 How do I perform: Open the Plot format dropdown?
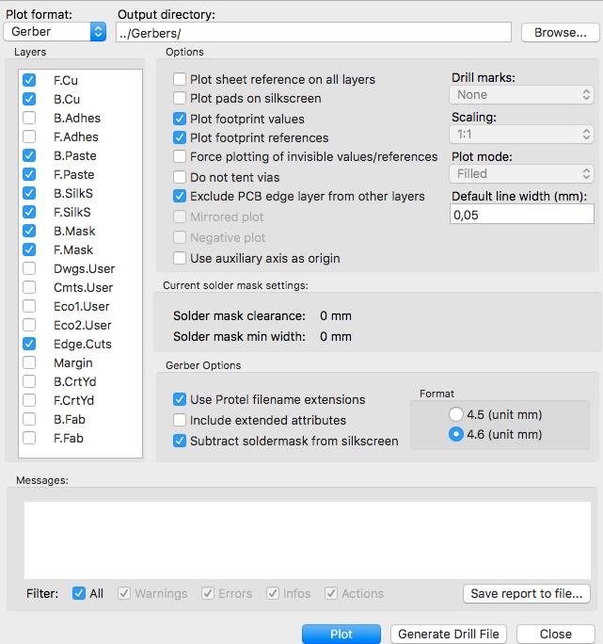(x=55, y=32)
